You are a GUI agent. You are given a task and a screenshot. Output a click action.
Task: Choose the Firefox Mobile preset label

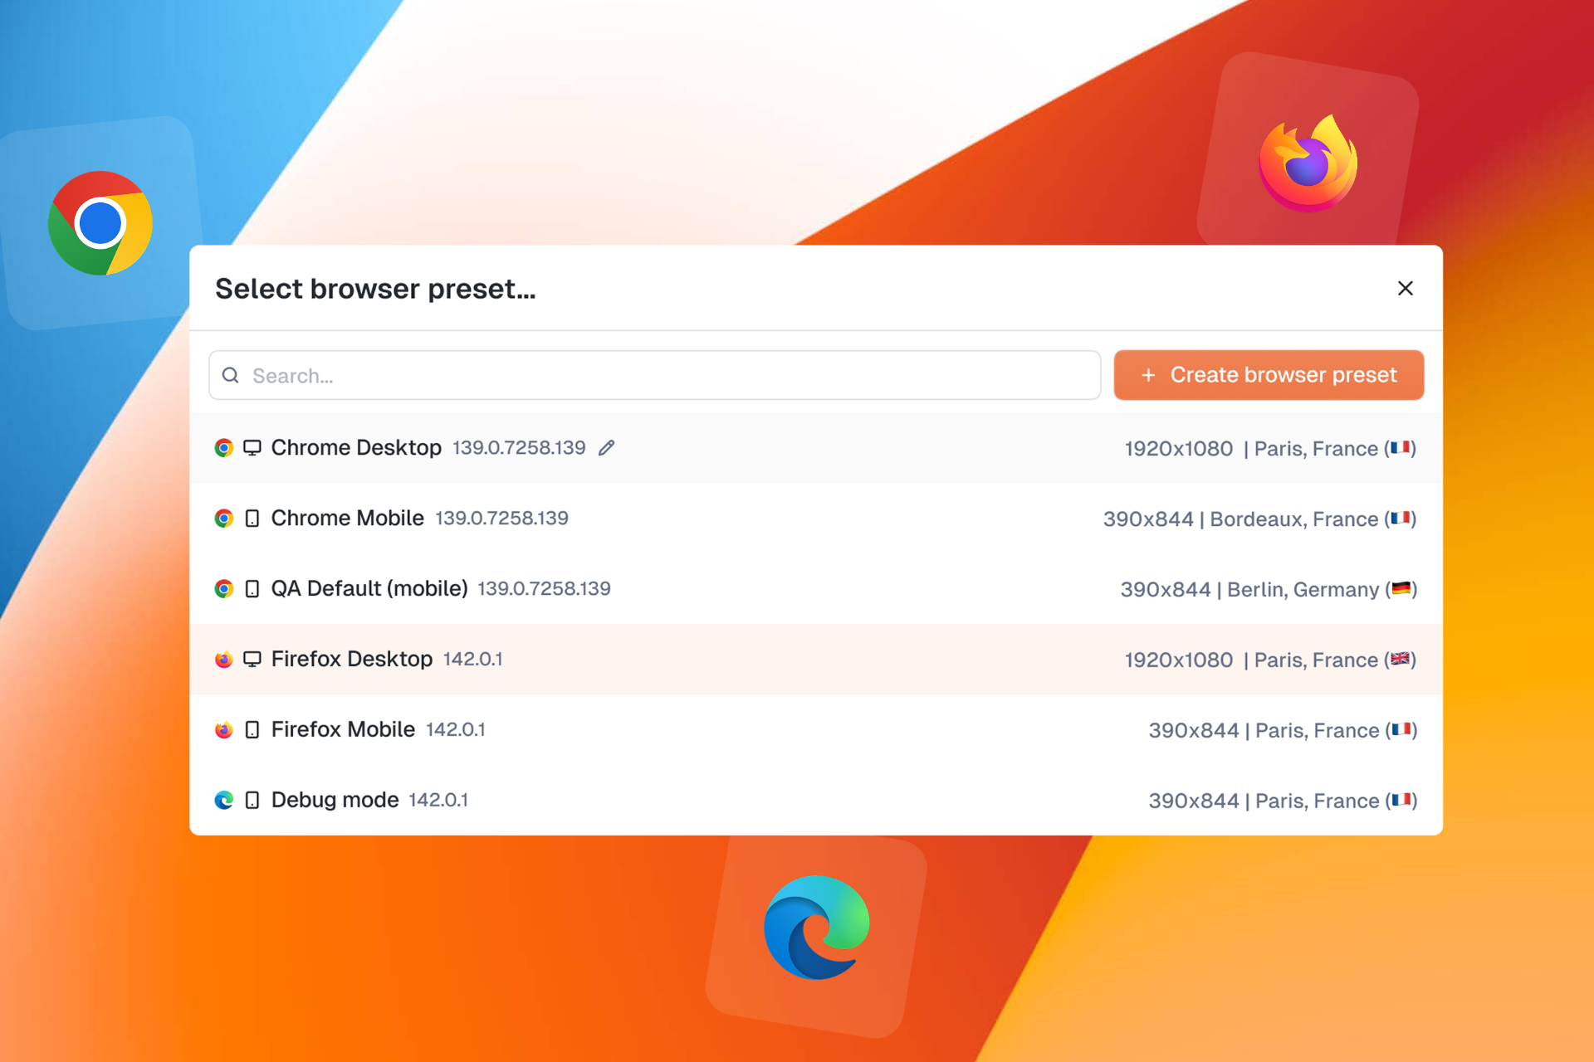click(343, 730)
